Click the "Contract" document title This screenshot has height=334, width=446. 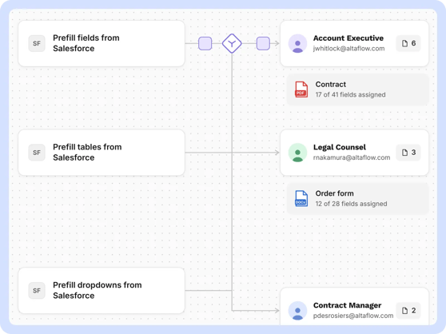click(x=331, y=85)
